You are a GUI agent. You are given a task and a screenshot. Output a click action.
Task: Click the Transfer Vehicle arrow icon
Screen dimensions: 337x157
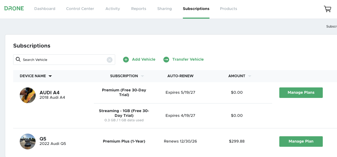click(x=166, y=60)
